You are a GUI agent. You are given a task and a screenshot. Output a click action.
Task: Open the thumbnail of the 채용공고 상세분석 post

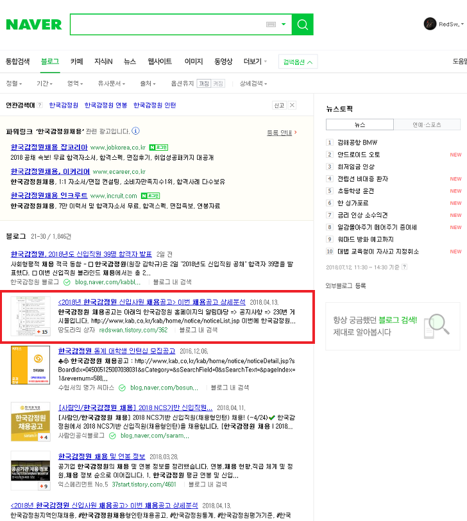[31, 316]
